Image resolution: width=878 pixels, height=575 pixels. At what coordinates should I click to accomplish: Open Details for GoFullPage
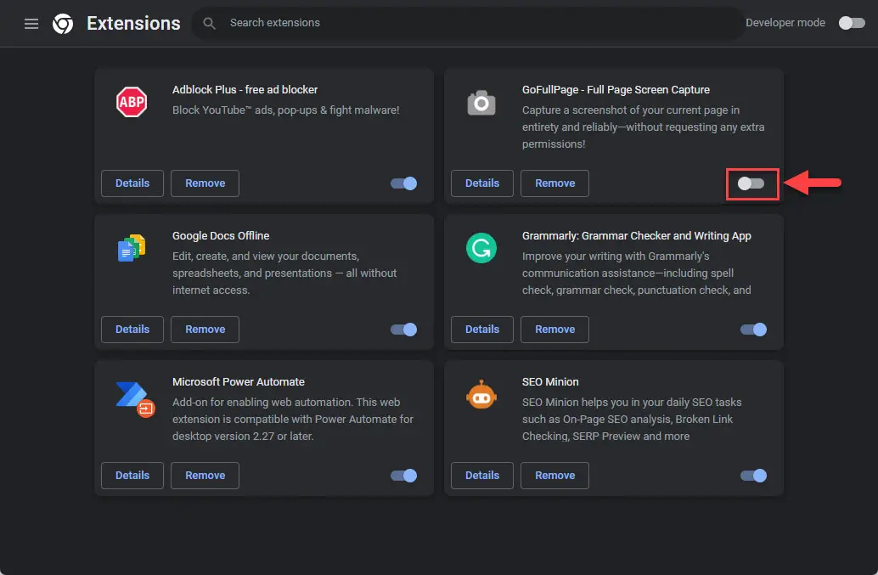tap(482, 183)
